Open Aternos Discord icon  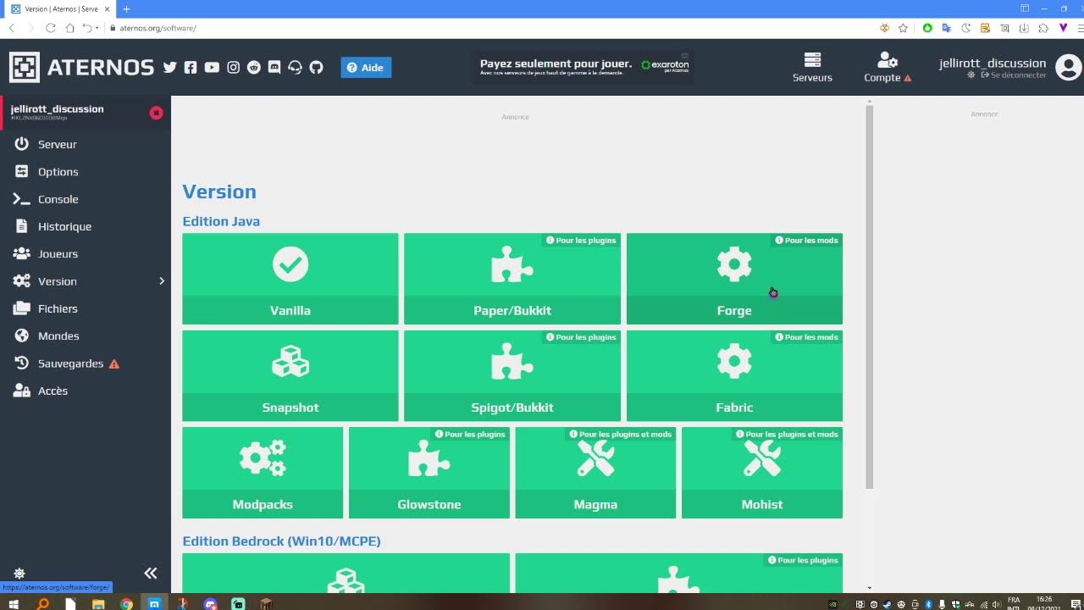[x=274, y=68]
